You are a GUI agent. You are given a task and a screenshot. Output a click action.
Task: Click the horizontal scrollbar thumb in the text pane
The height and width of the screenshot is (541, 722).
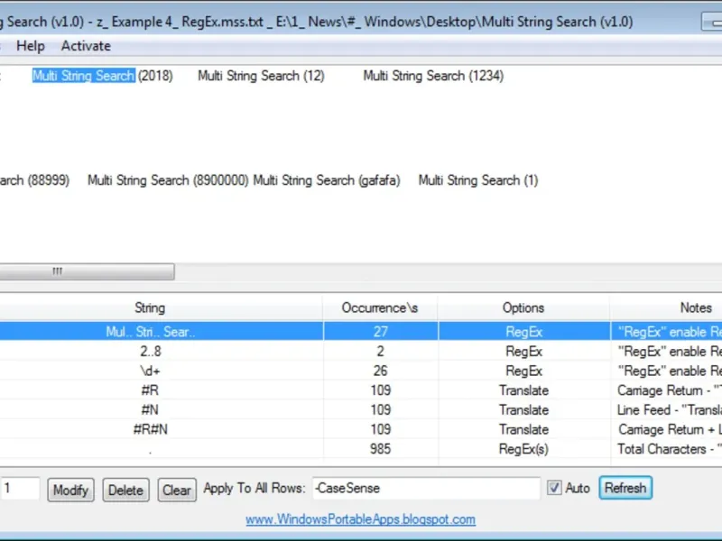(x=87, y=271)
